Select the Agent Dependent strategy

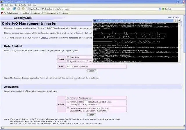tap(68, 61)
